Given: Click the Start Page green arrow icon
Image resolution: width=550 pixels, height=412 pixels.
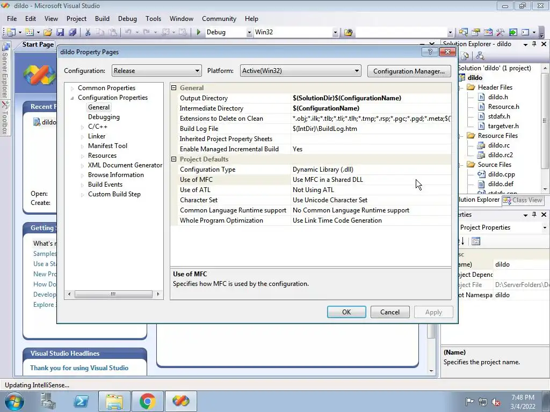Looking at the screenshot, I should click(513, 32).
